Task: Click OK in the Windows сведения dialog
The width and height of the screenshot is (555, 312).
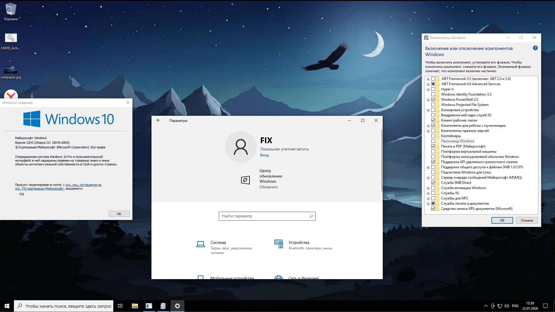Action: point(119,214)
